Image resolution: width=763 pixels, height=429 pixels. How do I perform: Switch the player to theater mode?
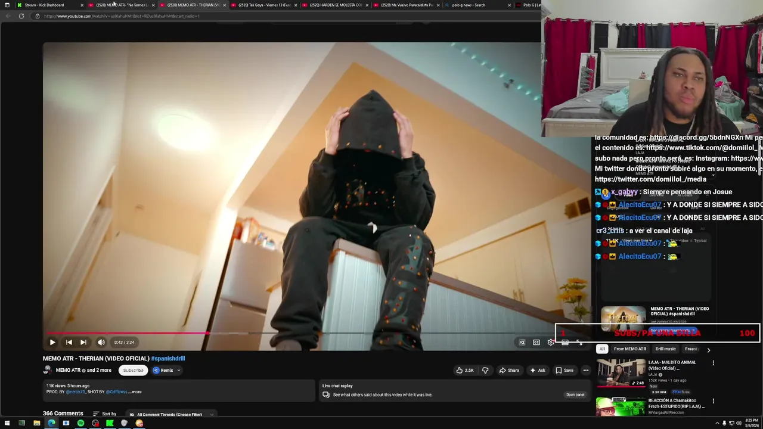pos(565,342)
